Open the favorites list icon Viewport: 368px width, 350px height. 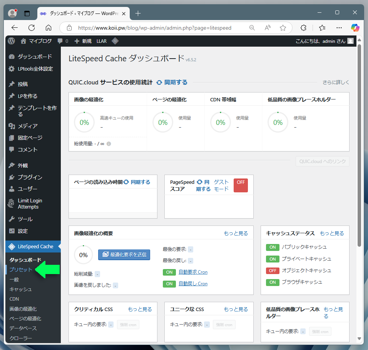pyautogui.click(x=322, y=28)
